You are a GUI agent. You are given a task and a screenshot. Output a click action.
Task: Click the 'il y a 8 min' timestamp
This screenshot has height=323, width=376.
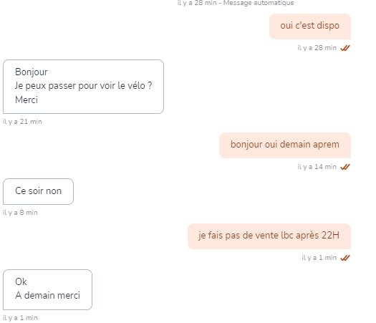point(20,213)
